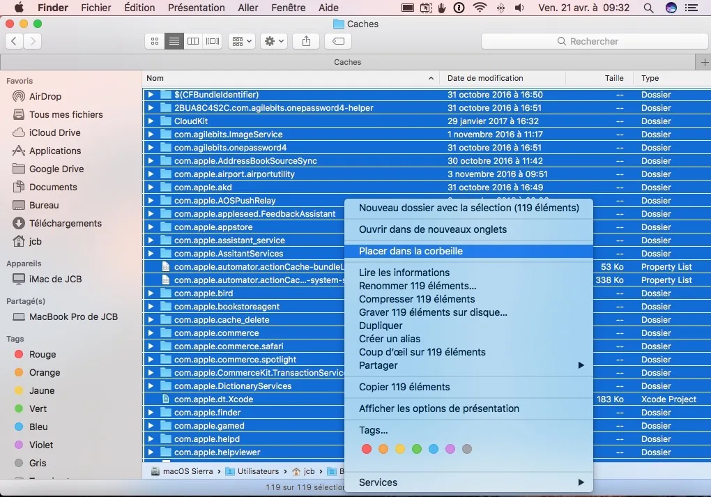Click the Edit Tags toolbar button
This screenshot has width=711, height=497.
[338, 41]
